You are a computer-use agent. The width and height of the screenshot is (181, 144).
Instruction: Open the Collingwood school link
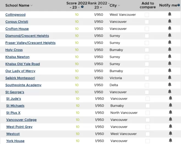point(15,15)
